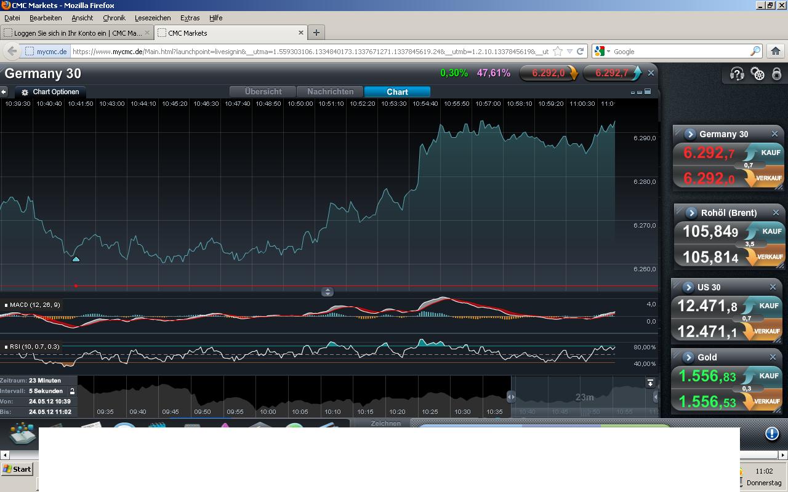788x492 pixels.
Task: Click the address bar URL field
Action: pos(310,52)
